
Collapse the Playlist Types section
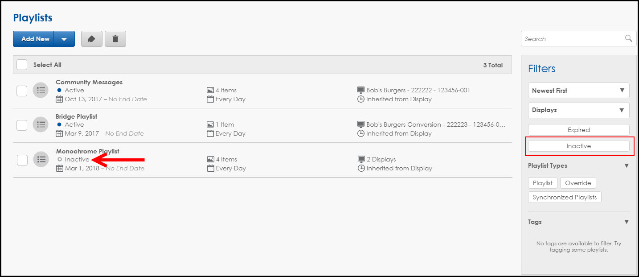coord(627,165)
